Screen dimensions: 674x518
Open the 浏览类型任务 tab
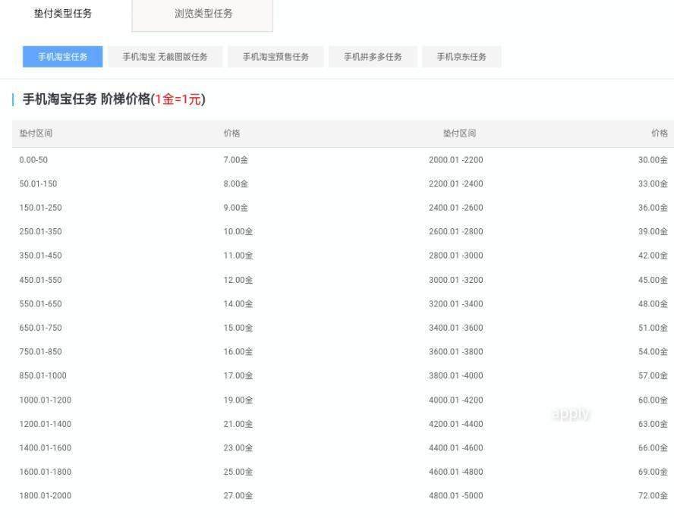click(202, 13)
